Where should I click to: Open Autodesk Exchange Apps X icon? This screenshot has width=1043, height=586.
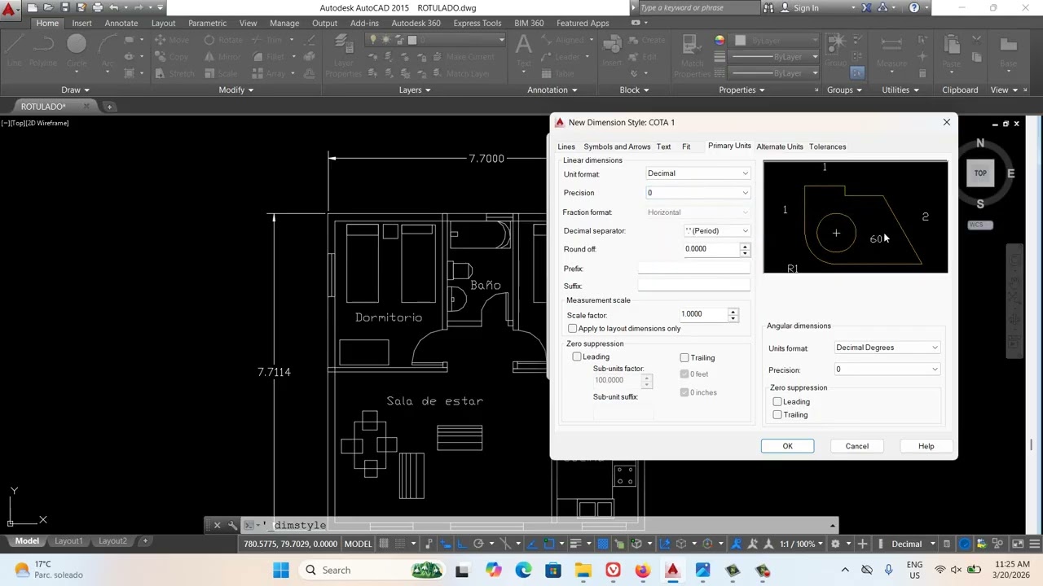point(866,7)
